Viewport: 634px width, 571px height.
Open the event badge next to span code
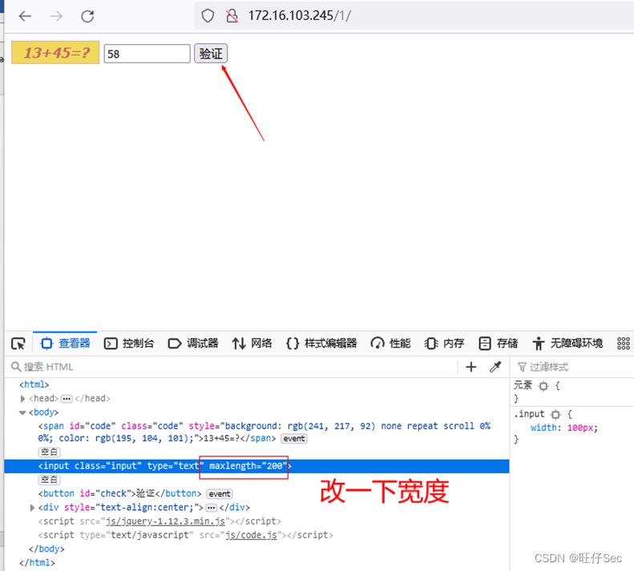coord(294,439)
